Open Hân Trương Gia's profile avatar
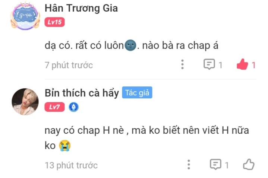Screen dimensions: 268x178 coord(25,16)
